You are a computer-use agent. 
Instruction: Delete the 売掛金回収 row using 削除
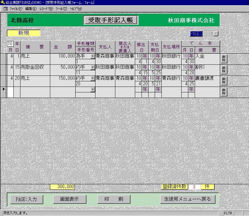click(x=224, y=70)
